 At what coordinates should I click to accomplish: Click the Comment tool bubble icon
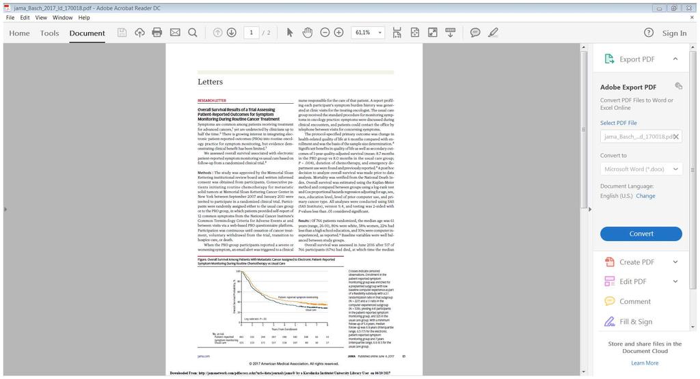pyautogui.click(x=609, y=301)
